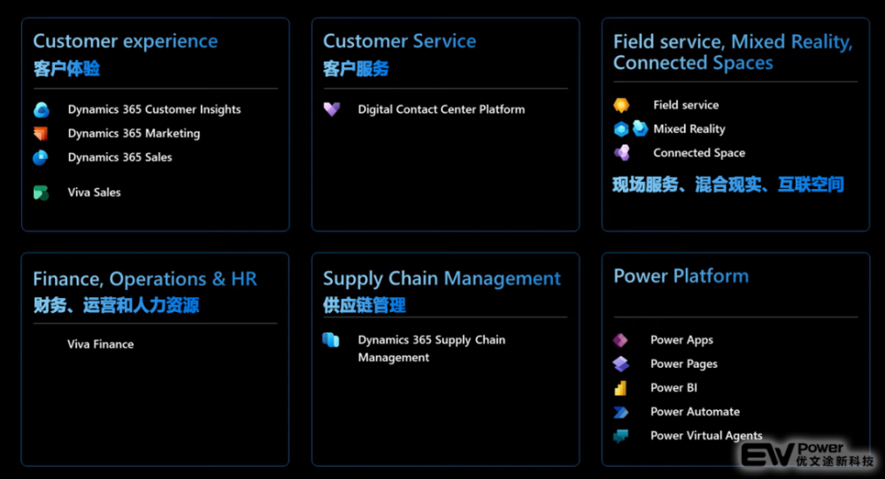Click the Power Virtual Agents icon
This screenshot has width=885, height=479.
point(620,436)
